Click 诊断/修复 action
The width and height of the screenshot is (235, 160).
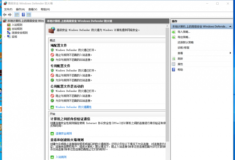click(183, 48)
